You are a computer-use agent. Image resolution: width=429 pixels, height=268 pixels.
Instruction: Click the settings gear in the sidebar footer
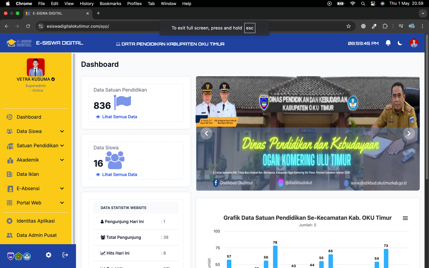49,255
